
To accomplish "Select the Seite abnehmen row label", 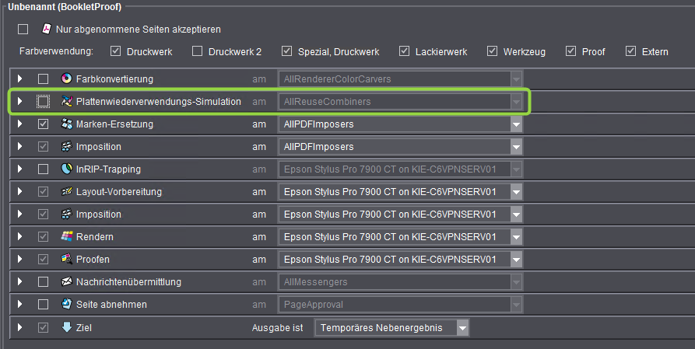I will [111, 304].
